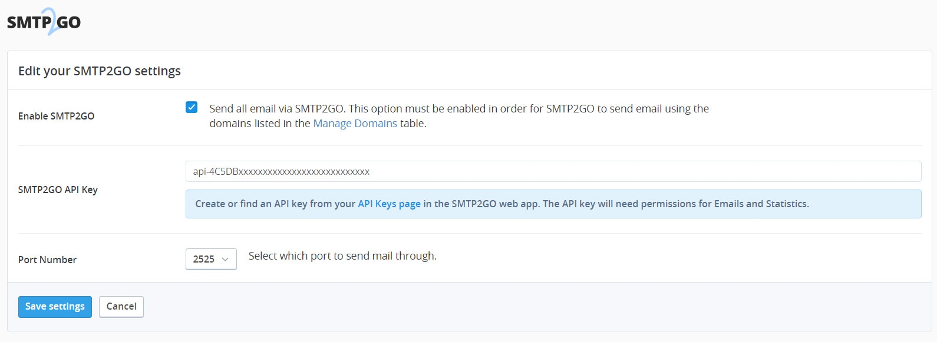Click the blue API key info box
Image resolution: width=937 pixels, height=342 pixels.
click(553, 204)
